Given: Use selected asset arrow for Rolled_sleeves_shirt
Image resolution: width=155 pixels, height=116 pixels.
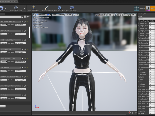Looking at the screenshot, I should click(x=22, y=58).
